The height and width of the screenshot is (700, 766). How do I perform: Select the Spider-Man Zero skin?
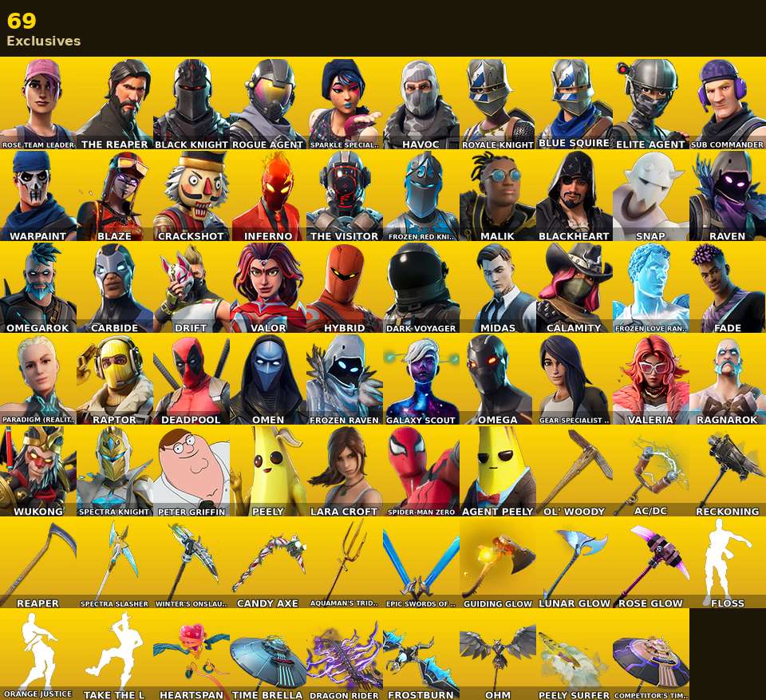[421, 471]
